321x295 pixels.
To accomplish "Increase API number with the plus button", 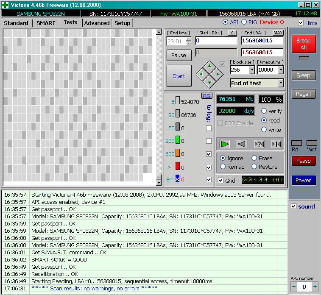I will (x=315, y=287).
